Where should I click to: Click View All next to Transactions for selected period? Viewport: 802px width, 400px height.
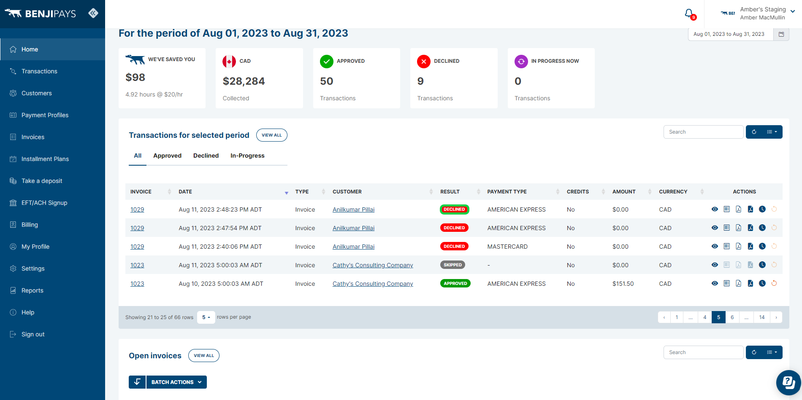pos(271,135)
